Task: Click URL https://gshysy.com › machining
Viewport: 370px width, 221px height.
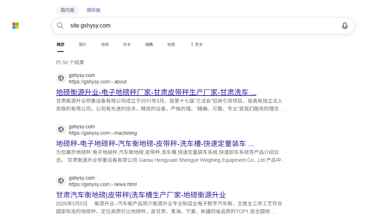Action: pyautogui.click(x=103, y=133)
